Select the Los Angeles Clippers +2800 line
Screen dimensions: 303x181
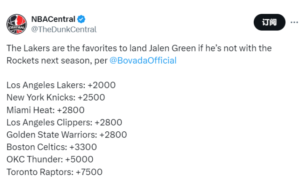click(x=64, y=122)
